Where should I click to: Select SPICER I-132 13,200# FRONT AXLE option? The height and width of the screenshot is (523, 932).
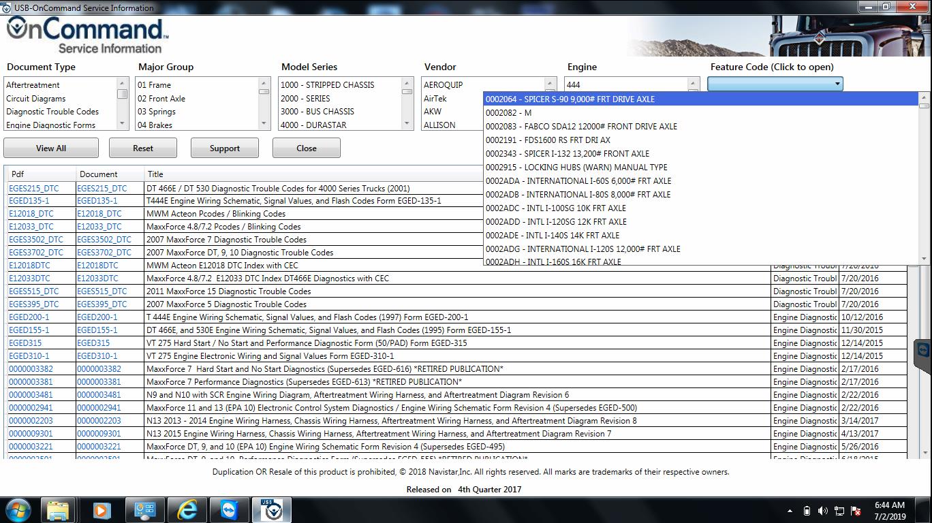click(567, 153)
